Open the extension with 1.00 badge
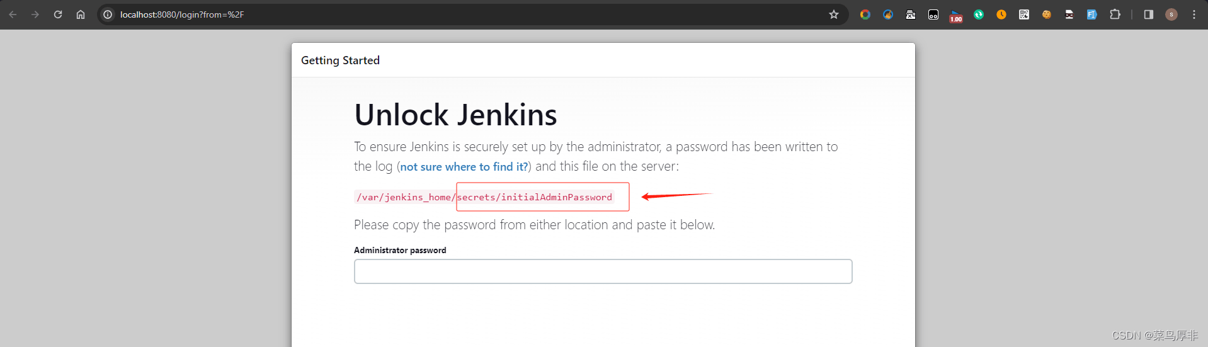1208x347 pixels. click(x=956, y=16)
